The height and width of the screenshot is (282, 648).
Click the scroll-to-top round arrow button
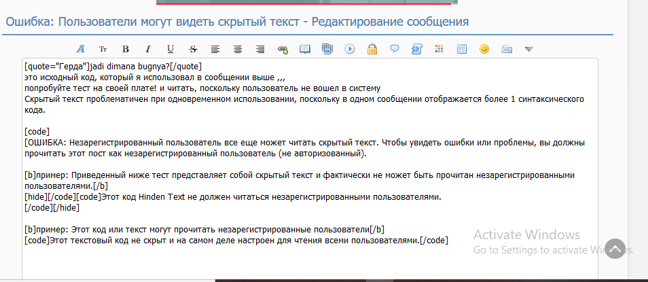(615, 249)
